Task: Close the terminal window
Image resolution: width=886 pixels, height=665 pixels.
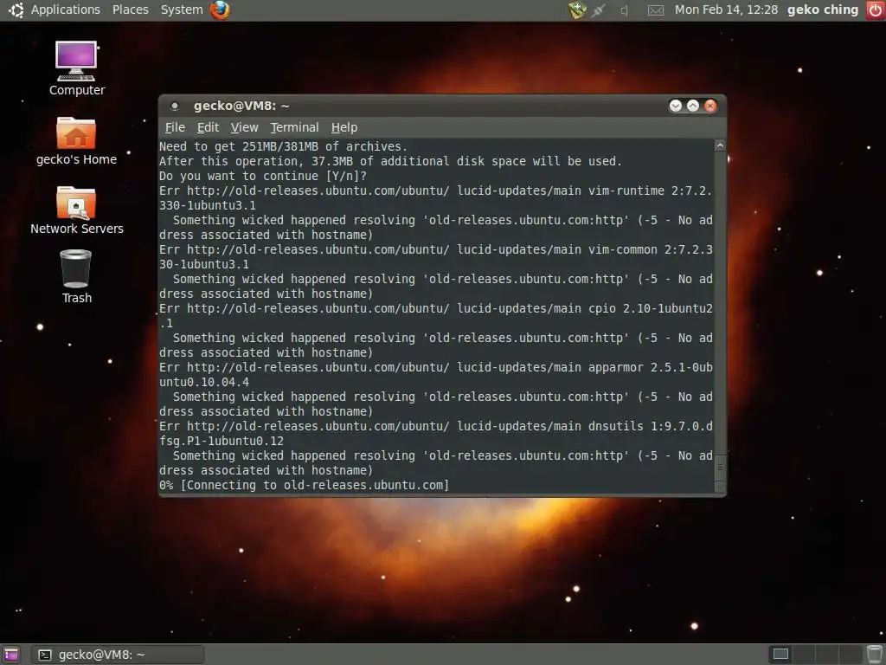Action: pyautogui.click(x=710, y=106)
